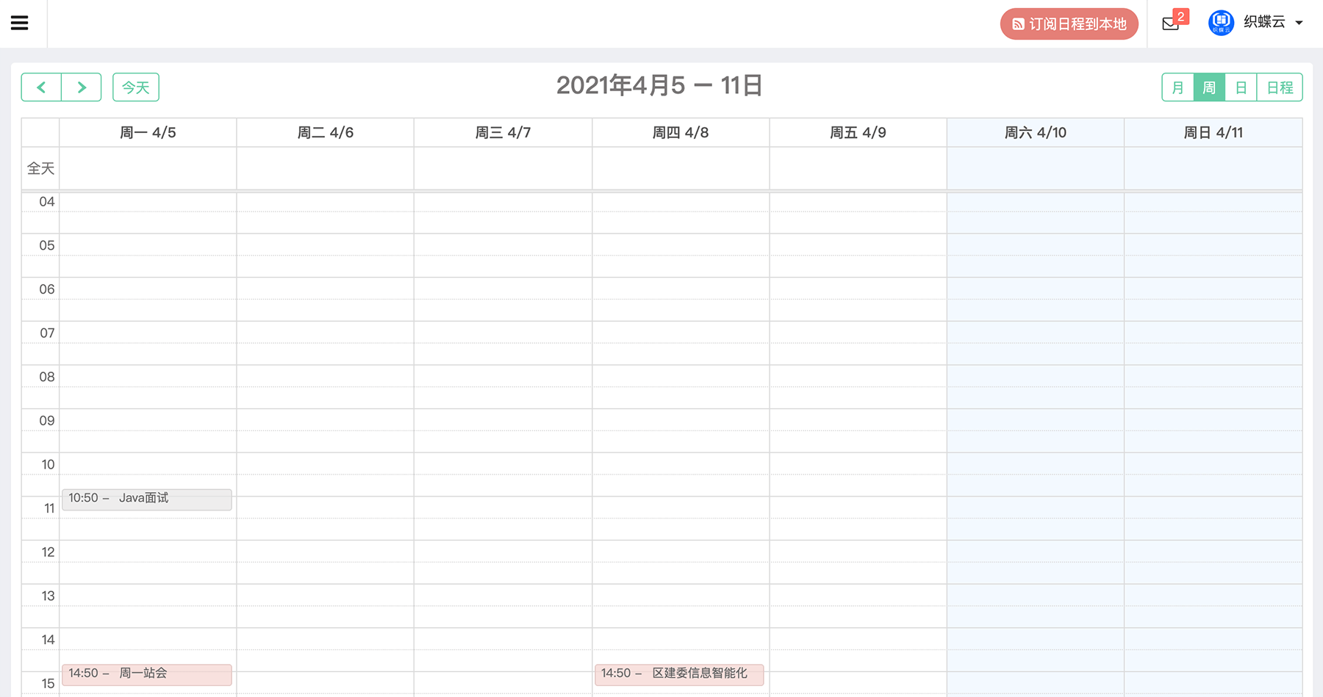Switch to 月 month view
Screen dimensions: 1323x697
[x=1177, y=87]
